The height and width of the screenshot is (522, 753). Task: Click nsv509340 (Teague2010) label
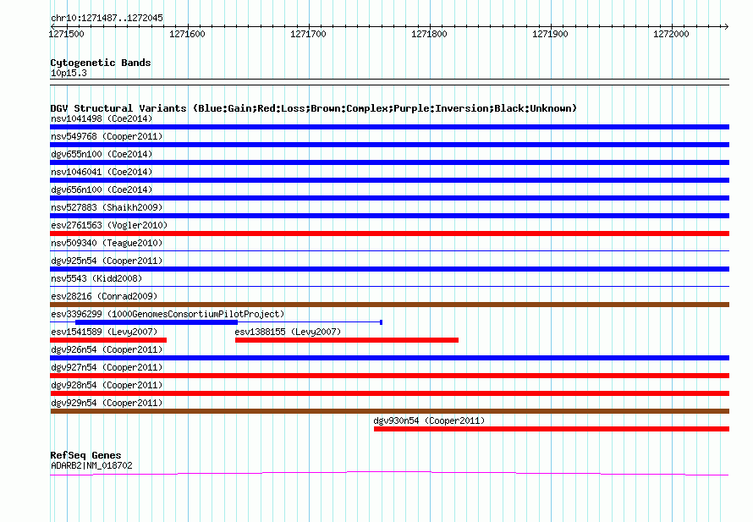click(107, 243)
